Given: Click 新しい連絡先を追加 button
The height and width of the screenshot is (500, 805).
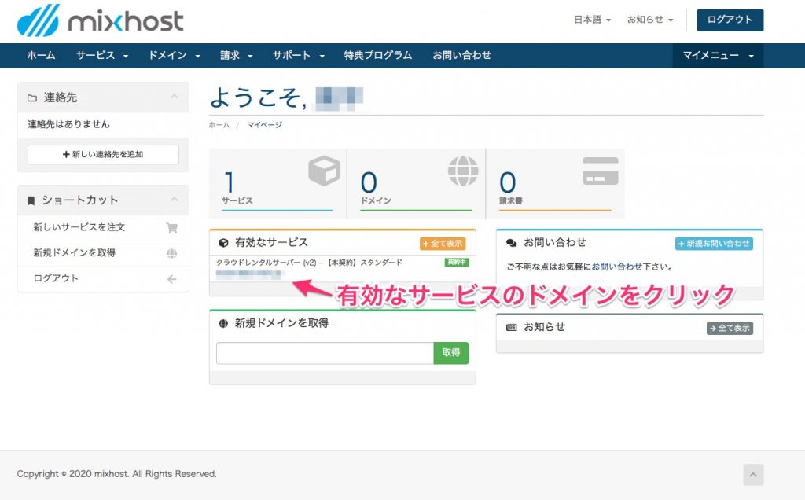Looking at the screenshot, I should click(103, 154).
